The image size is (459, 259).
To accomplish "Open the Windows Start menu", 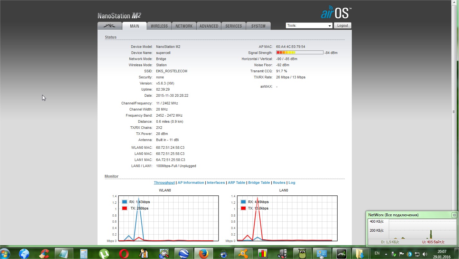I will point(5,254).
